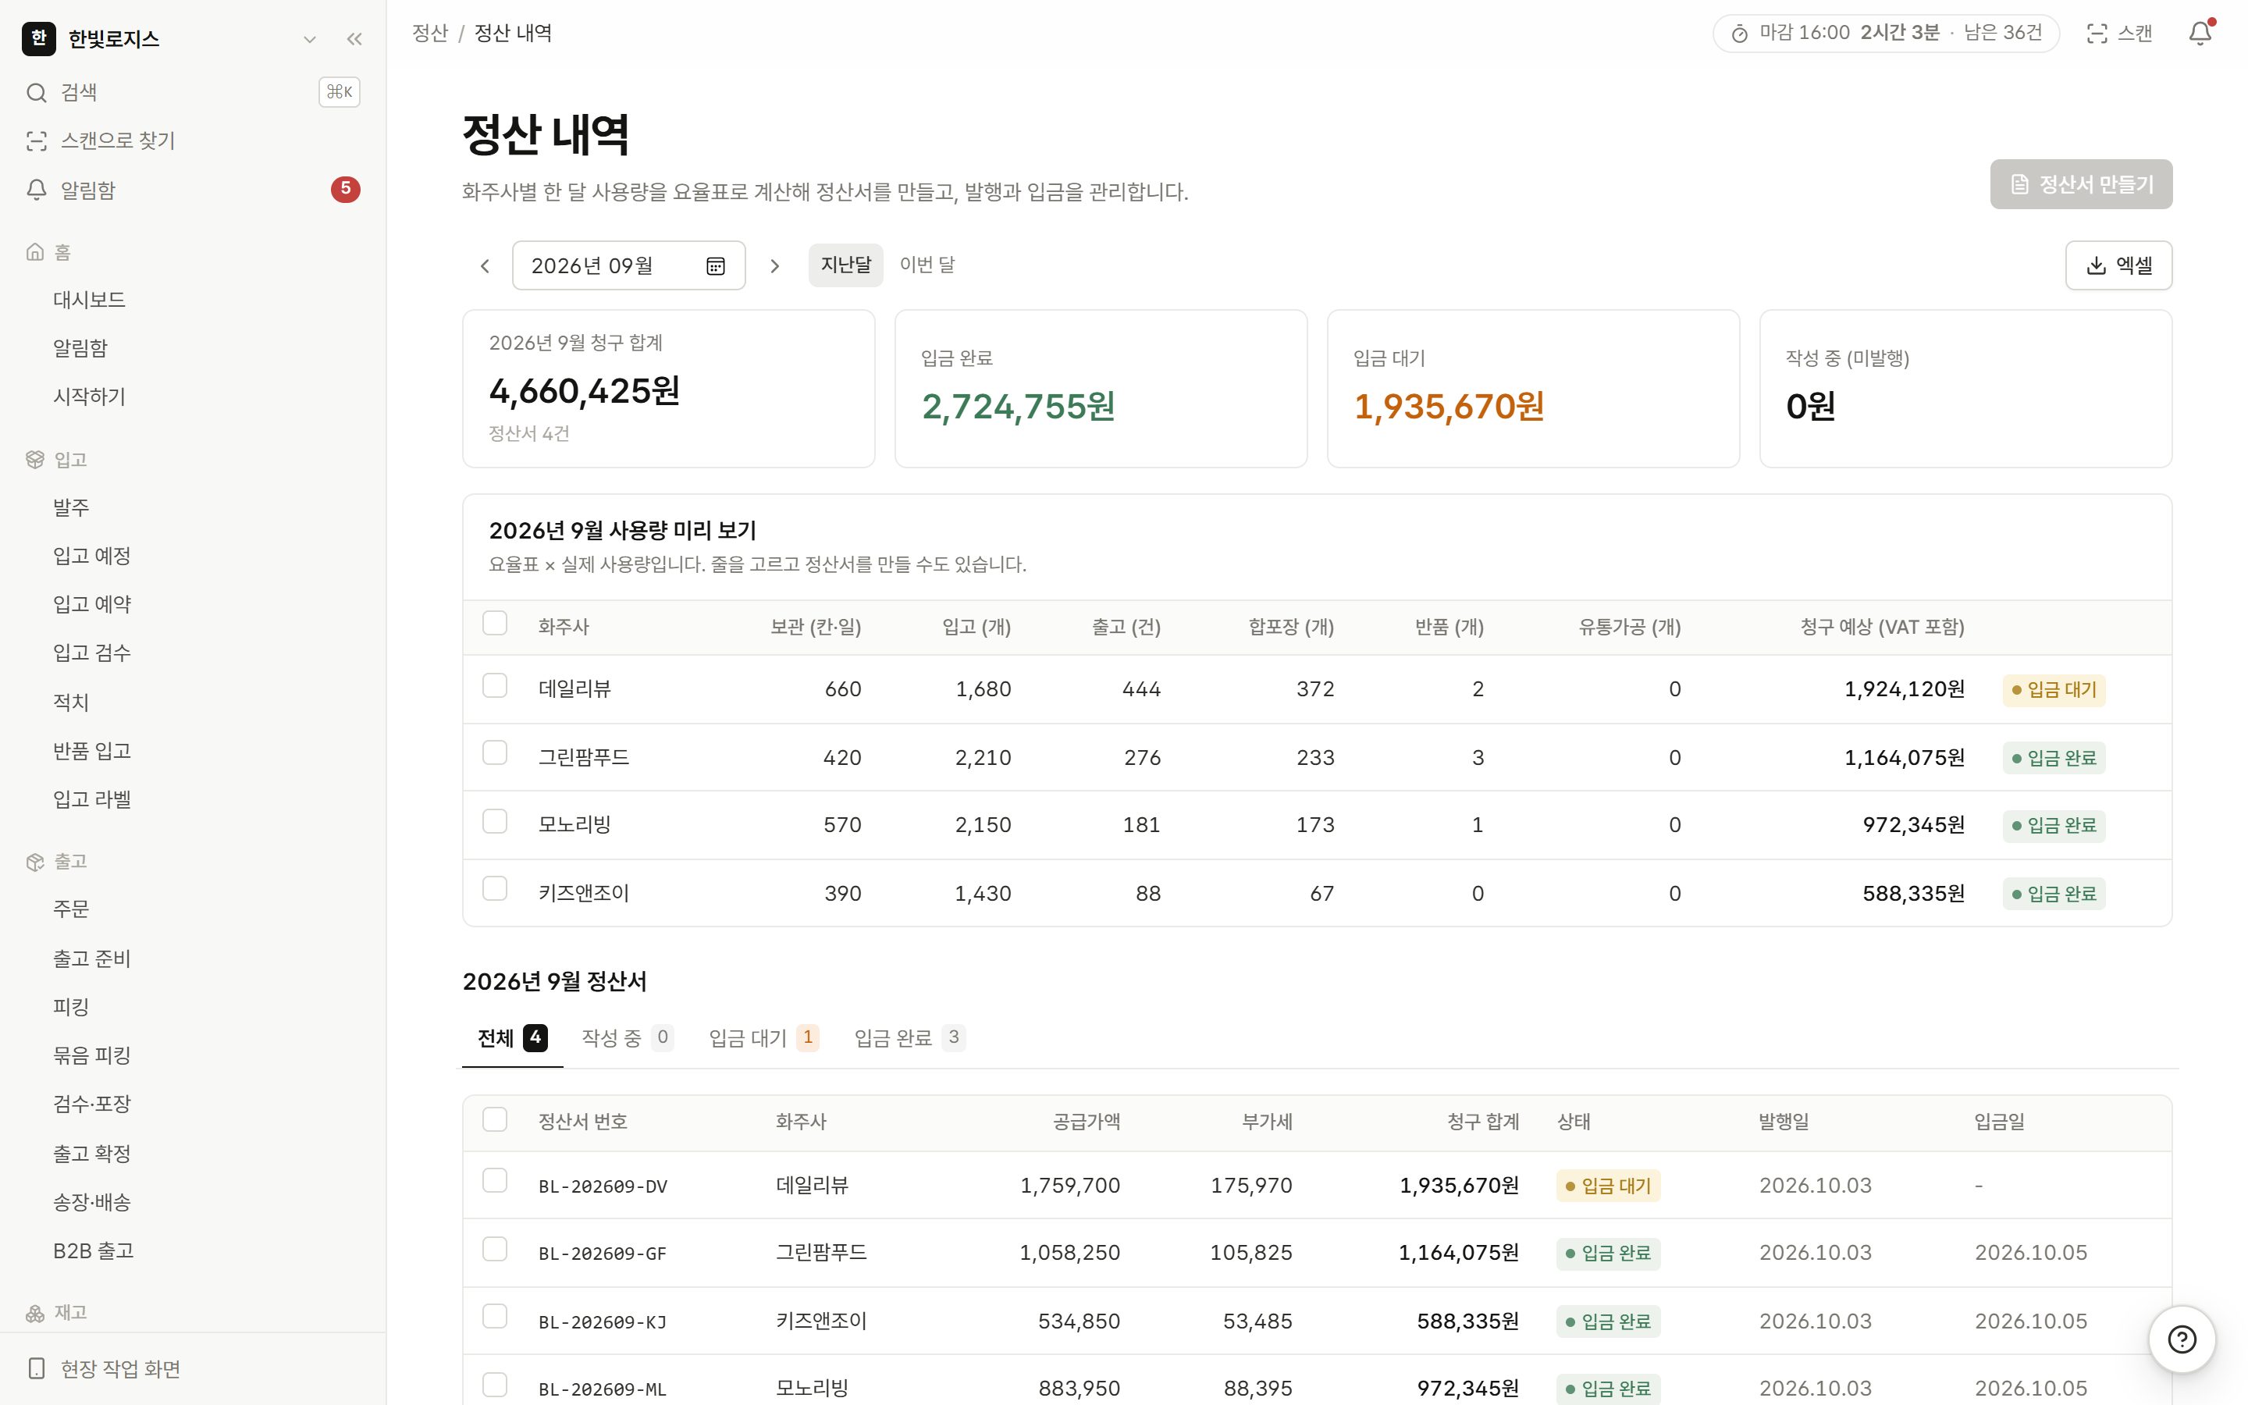Select the 지난달 quick filter
The width and height of the screenshot is (2248, 1405).
pyautogui.click(x=845, y=265)
